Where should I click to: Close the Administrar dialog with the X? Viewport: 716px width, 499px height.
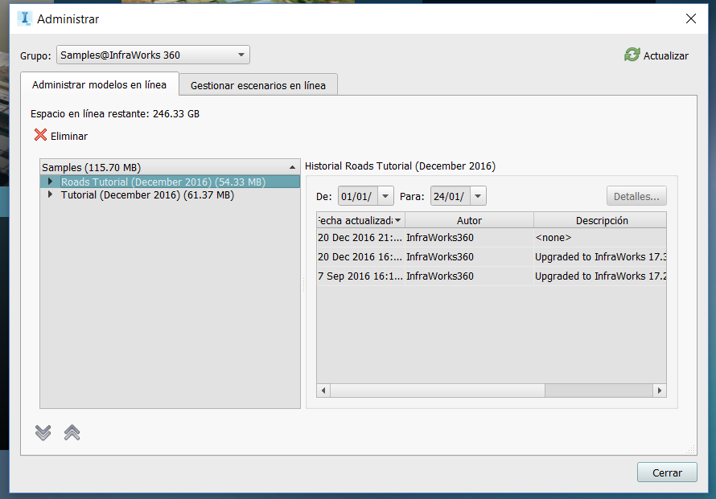click(691, 18)
